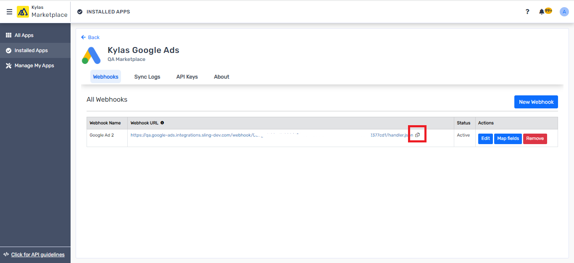Click the Kylas Marketplace logo
The width and height of the screenshot is (574, 263).
point(42,12)
